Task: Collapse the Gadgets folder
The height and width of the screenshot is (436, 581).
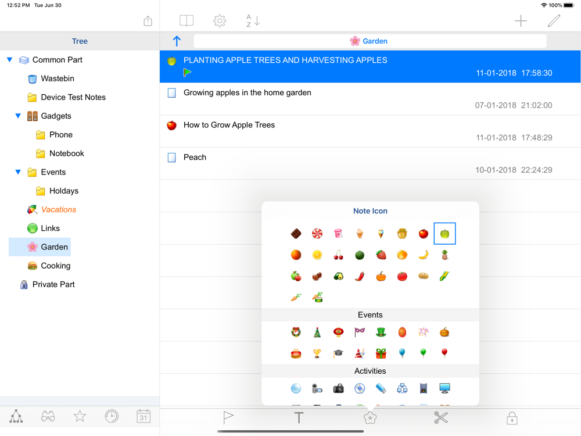Action: point(18,116)
